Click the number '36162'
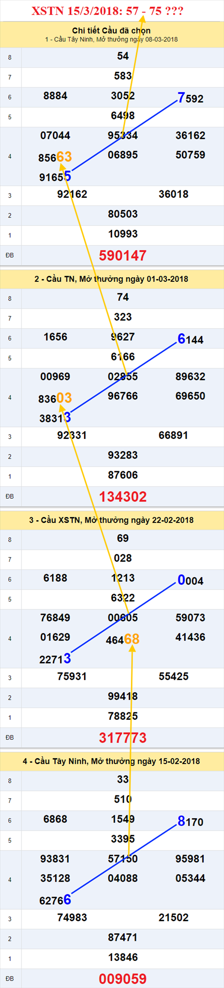 190,135
